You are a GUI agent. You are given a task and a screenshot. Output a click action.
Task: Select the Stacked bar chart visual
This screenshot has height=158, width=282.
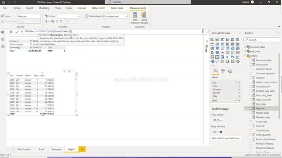[212, 39]
